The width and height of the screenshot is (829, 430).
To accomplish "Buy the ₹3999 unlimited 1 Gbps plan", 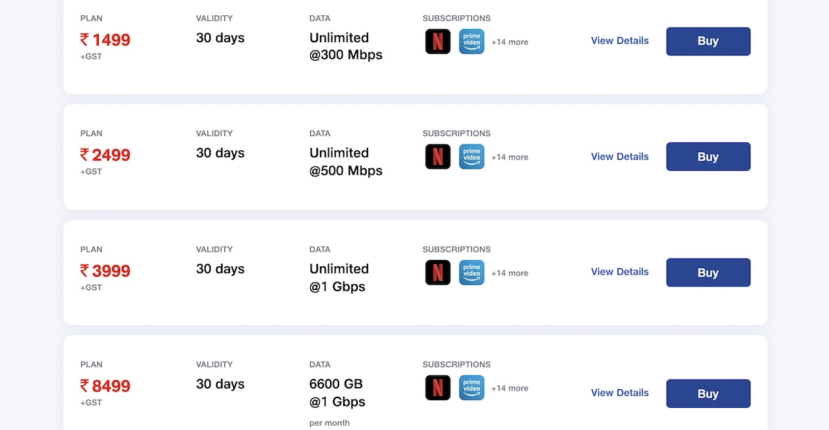I will tap(708, 272).
